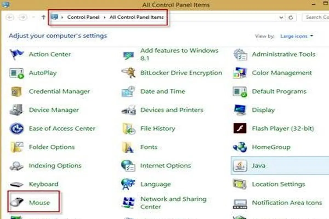Click the Action Center link text

click(x=50, y=54)
